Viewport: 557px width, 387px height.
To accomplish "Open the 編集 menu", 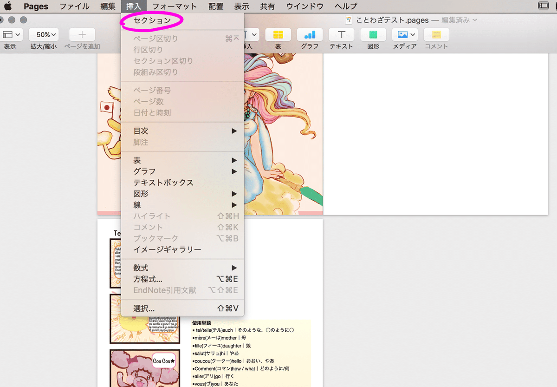I will point(108,6).
